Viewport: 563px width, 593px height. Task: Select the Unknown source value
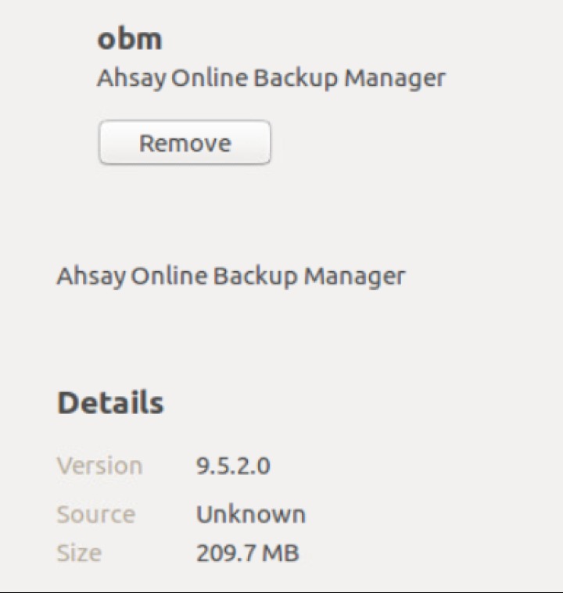tap(250, 514)
